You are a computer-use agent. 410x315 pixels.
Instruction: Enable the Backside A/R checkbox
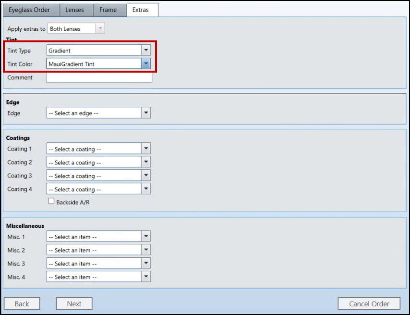tap(51, 202)
